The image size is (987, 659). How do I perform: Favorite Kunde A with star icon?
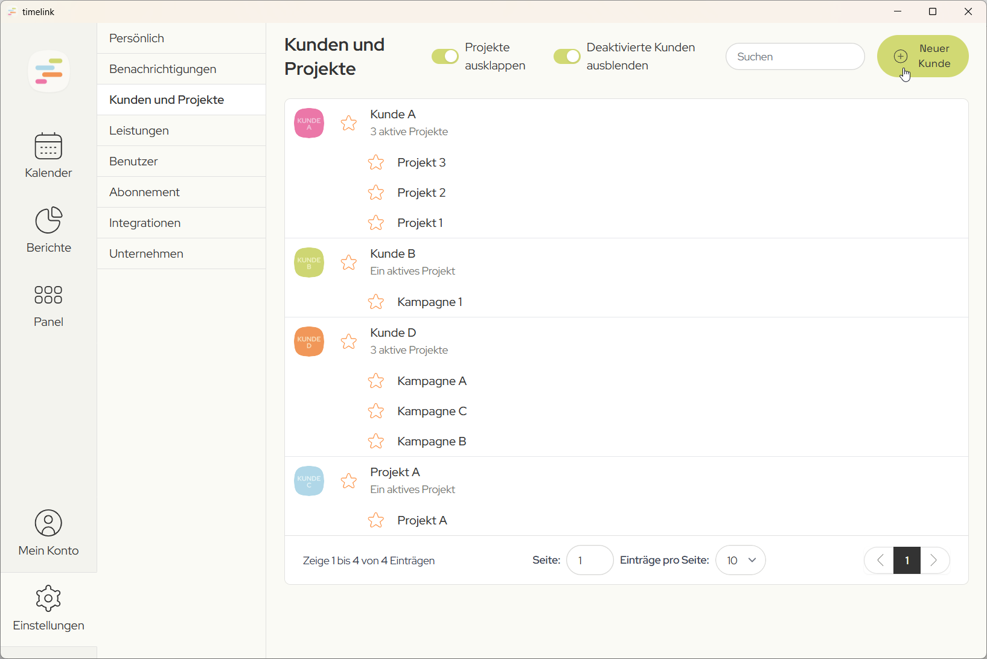pyautogui.click(x=349, y=123)
